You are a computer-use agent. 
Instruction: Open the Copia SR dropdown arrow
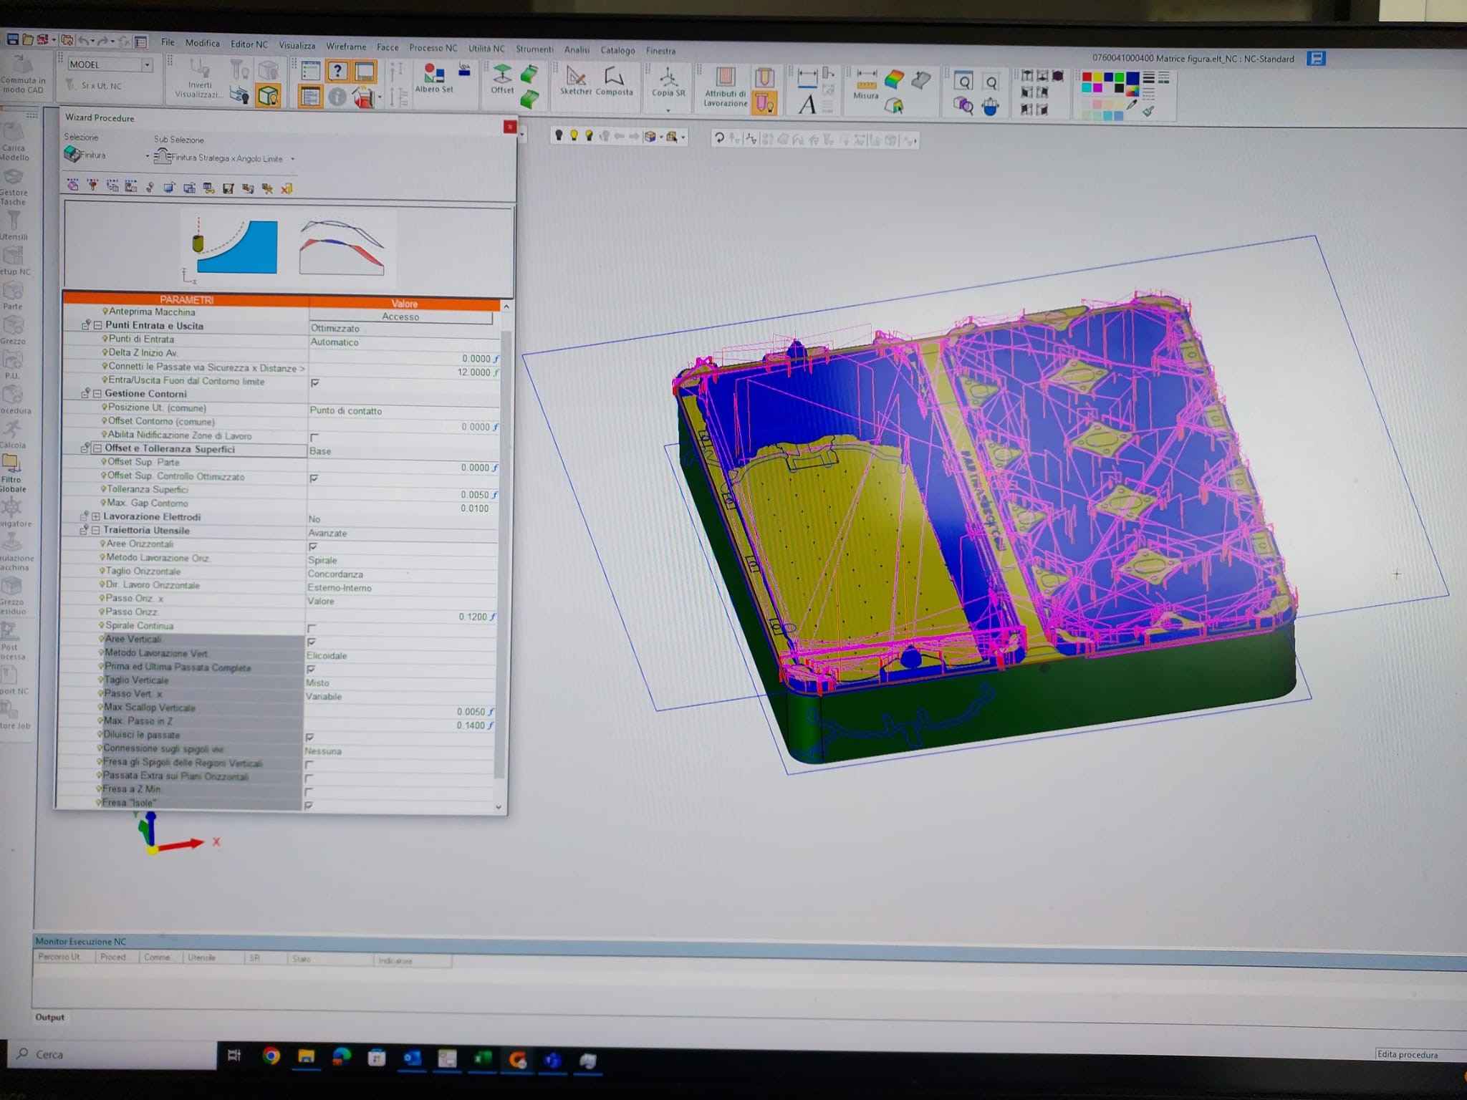pos(668,110)
